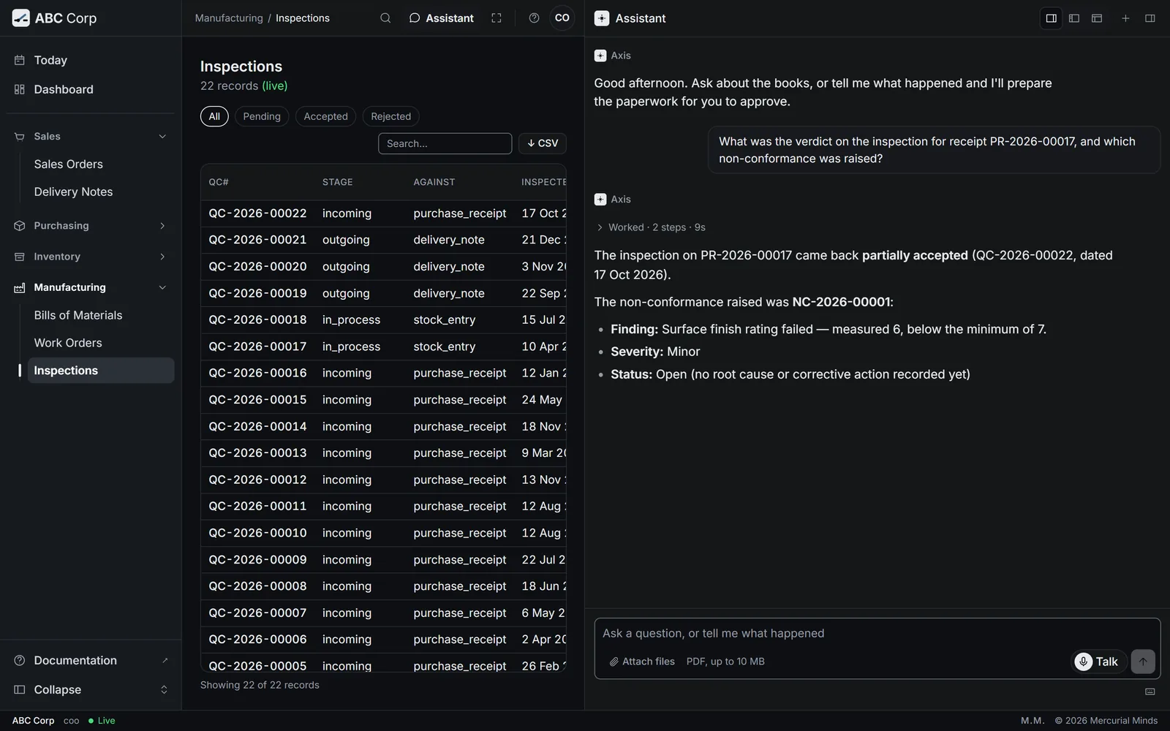Collapse the Sales section
The width and height of the screenshot is (1170, 731).
tap(91, 137)
